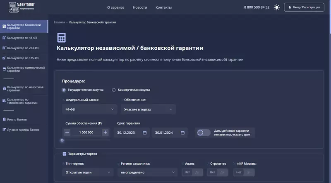
Task: Click the icon beside Калькулятор коммерческой гарантии
Action: pos(4,69)
